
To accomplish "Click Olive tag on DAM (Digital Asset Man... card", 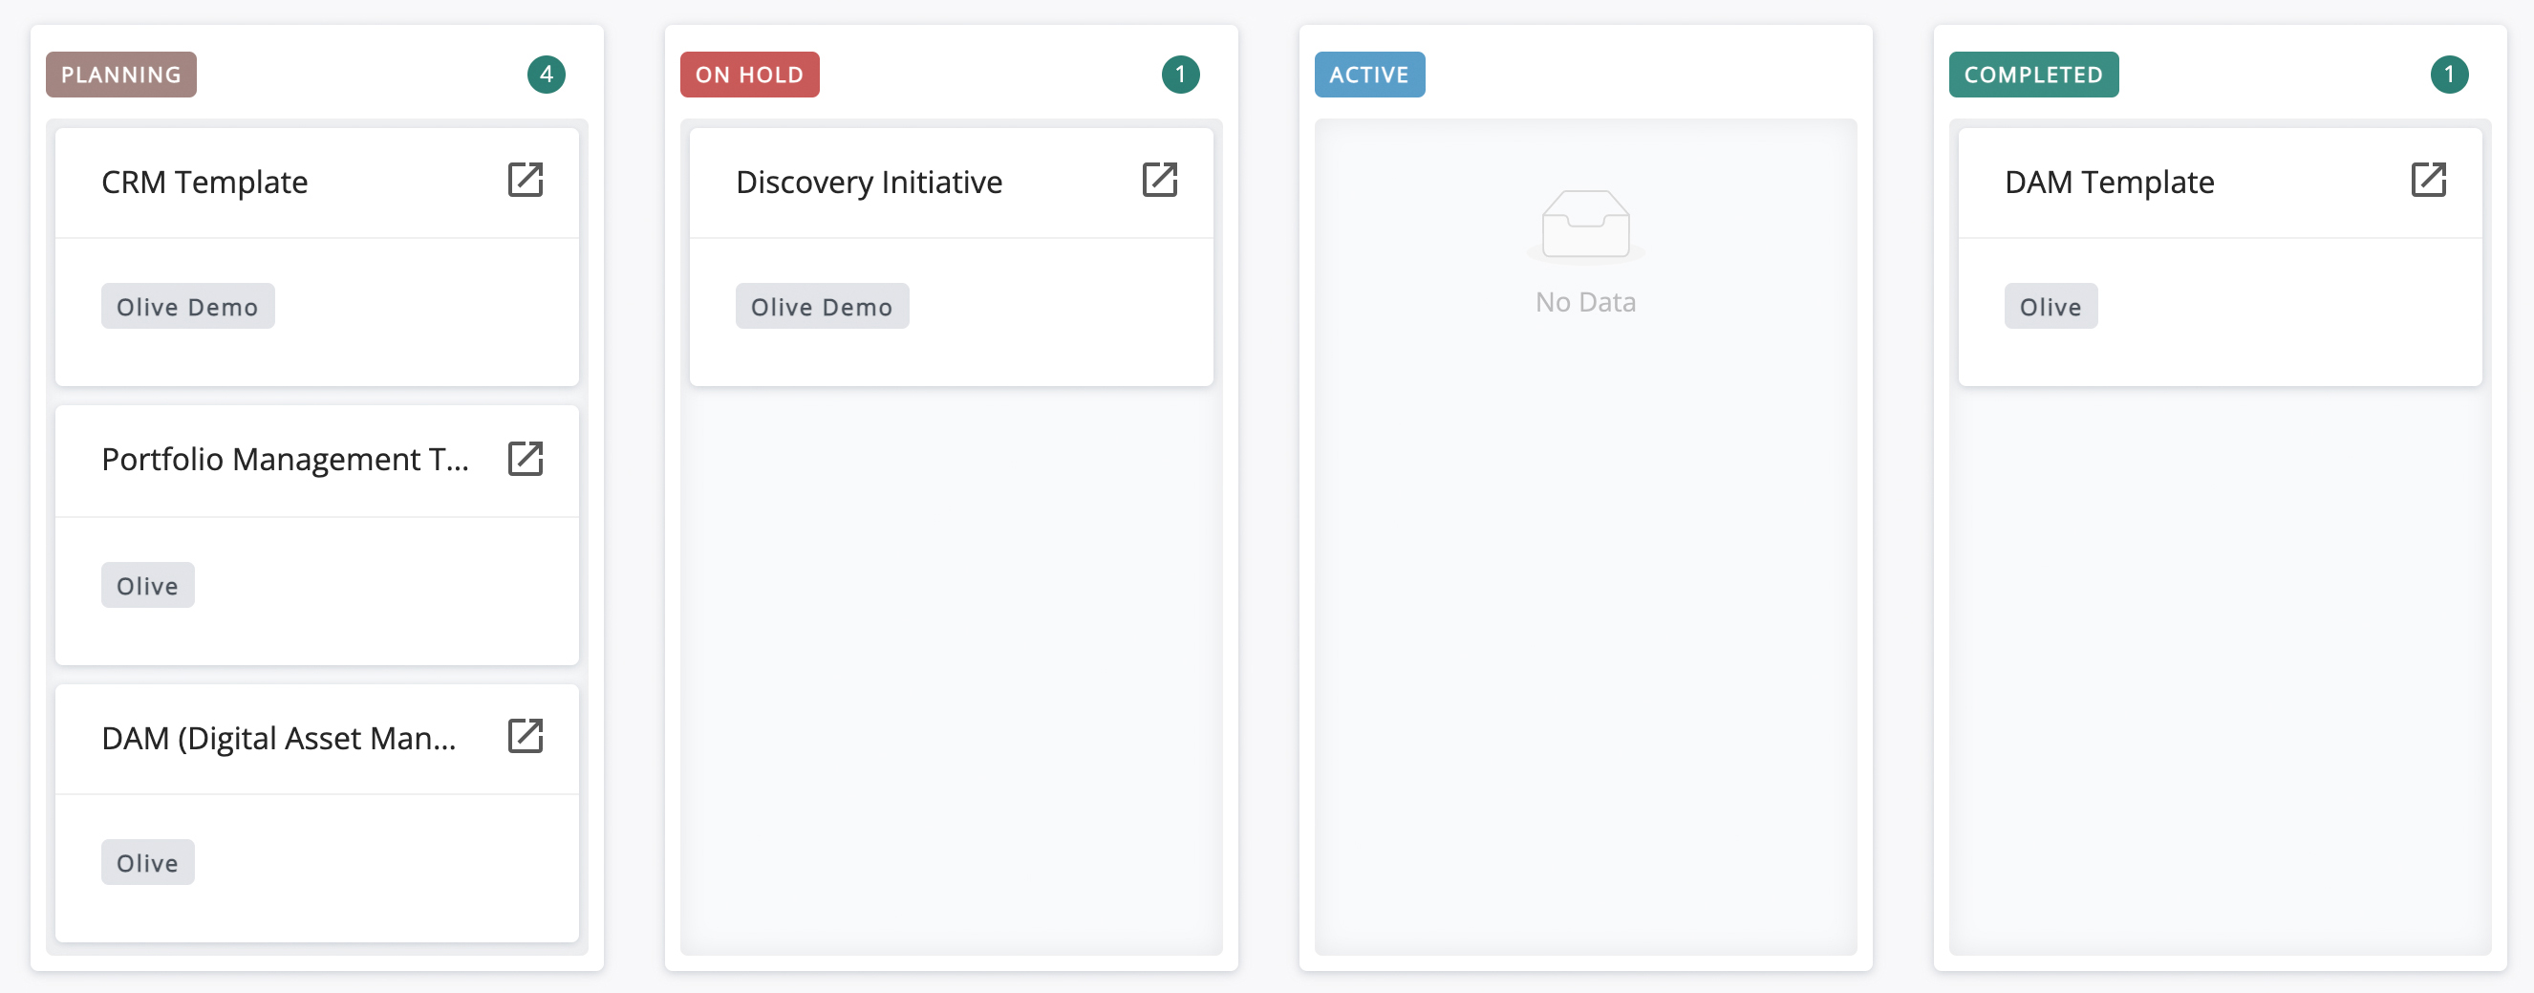I will (x=147, y=863).
